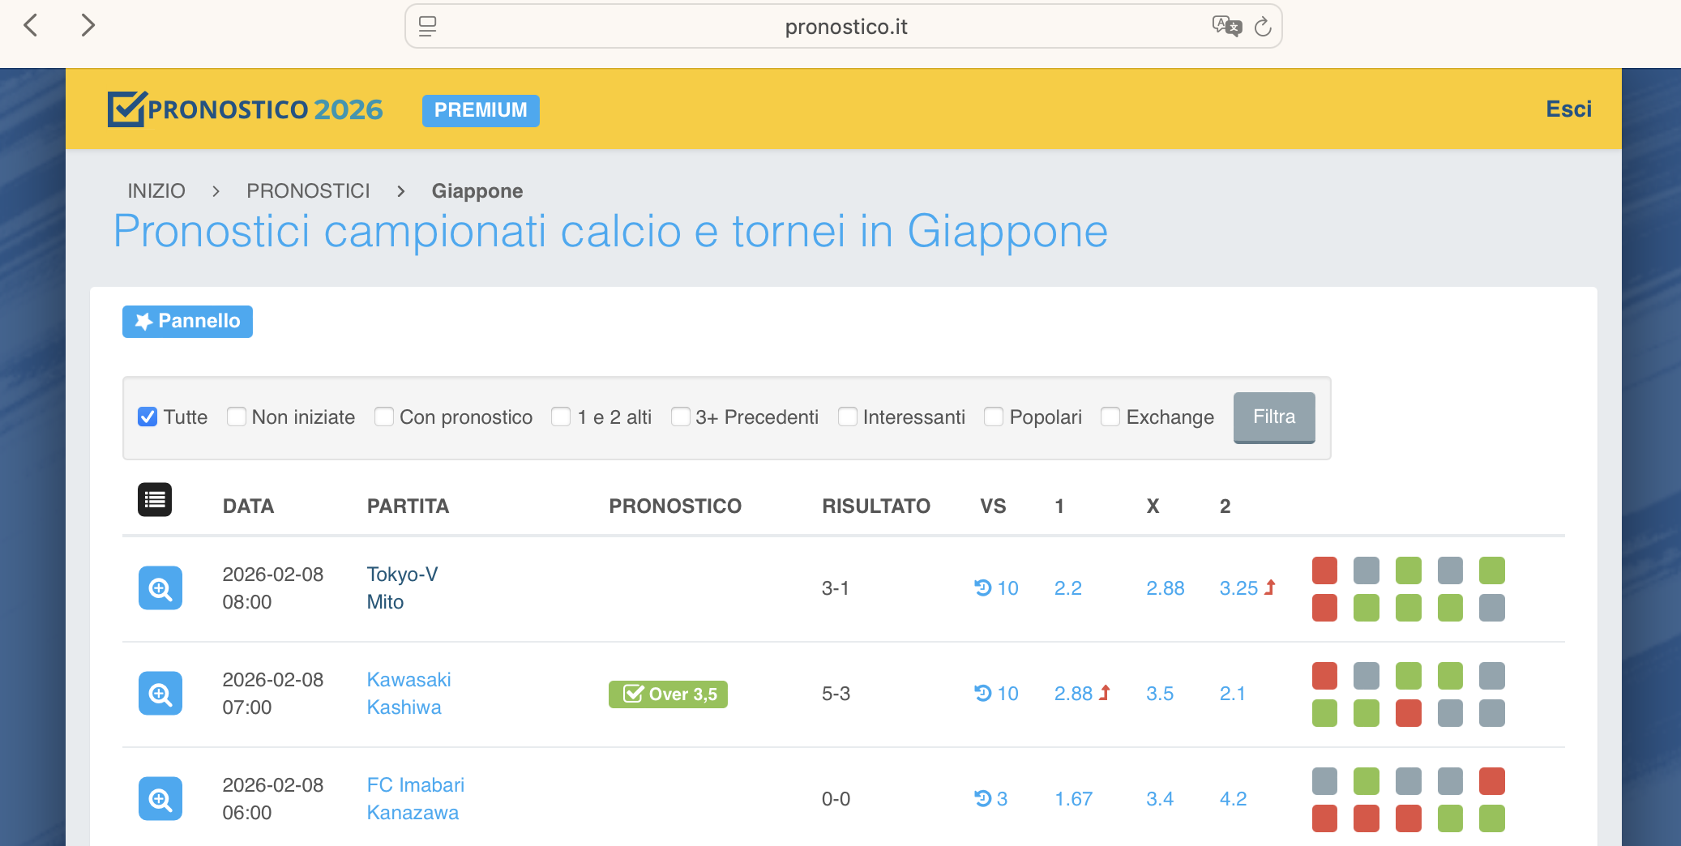
Task: Click magnifier icon for FC Imabari match
Action: 160,799
